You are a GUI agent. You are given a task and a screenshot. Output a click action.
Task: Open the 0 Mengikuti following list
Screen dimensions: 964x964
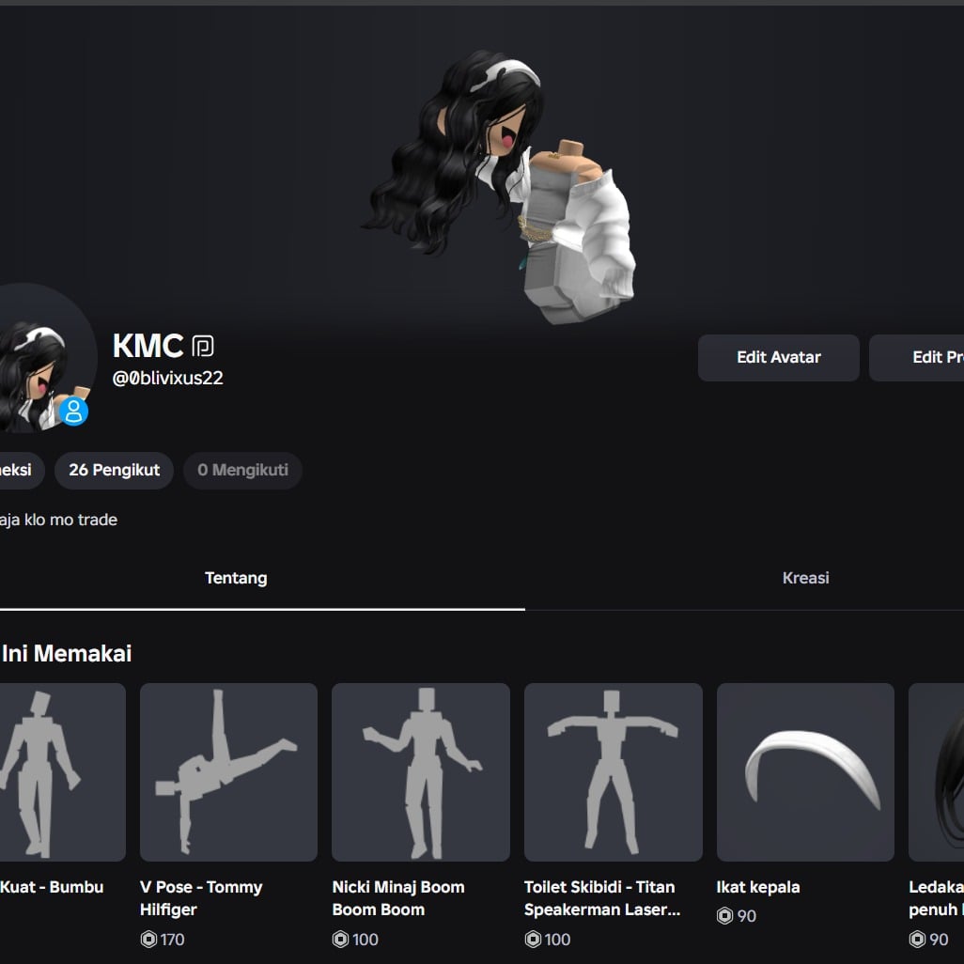tap(242, 470)
